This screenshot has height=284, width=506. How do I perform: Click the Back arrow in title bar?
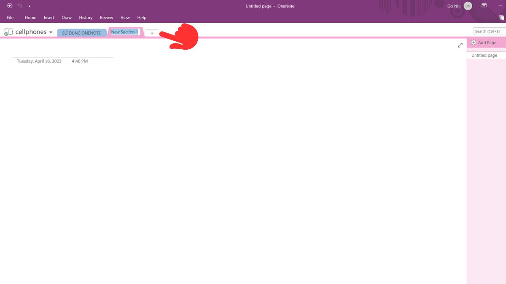10,6
